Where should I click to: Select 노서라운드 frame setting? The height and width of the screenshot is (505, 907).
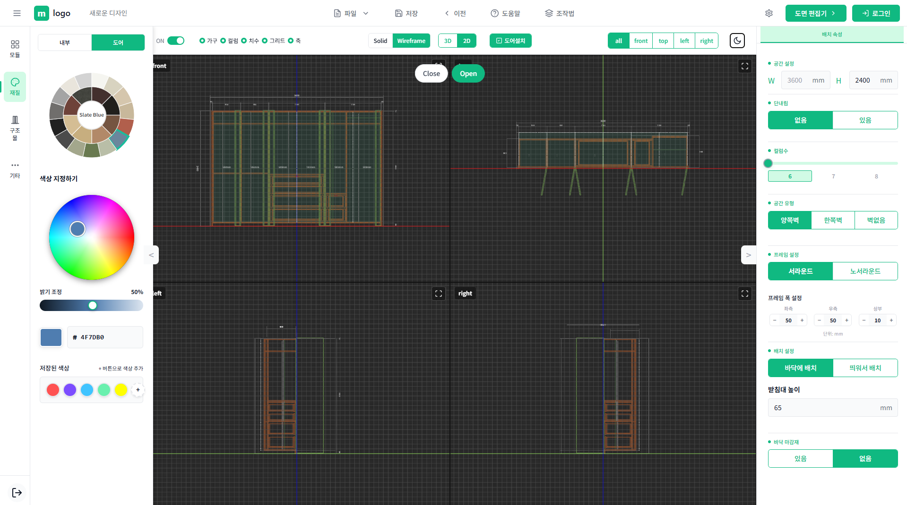pos(865,271)
